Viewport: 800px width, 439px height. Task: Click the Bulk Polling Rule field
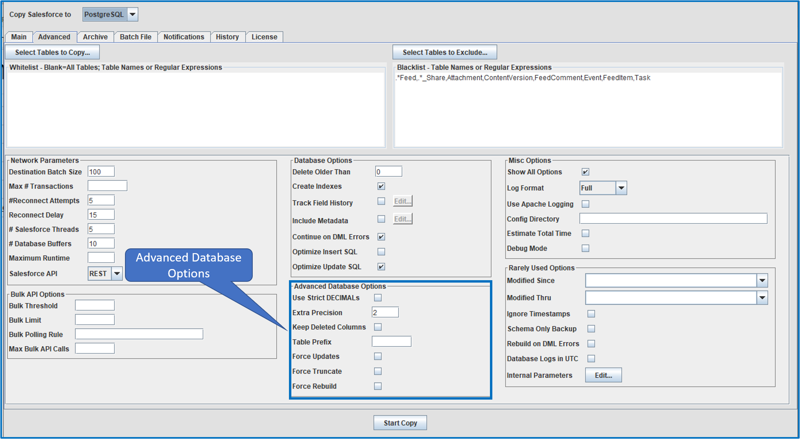pos(139,334)
